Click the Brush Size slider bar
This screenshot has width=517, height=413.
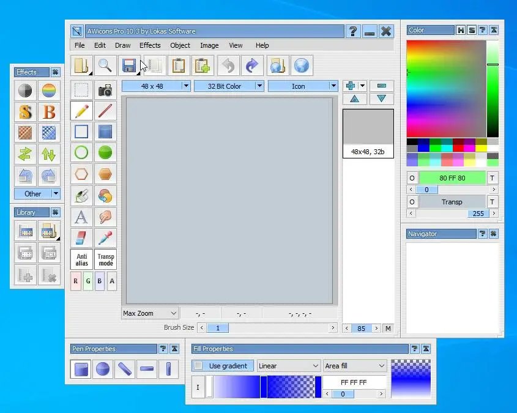click(x=267, y=328)
